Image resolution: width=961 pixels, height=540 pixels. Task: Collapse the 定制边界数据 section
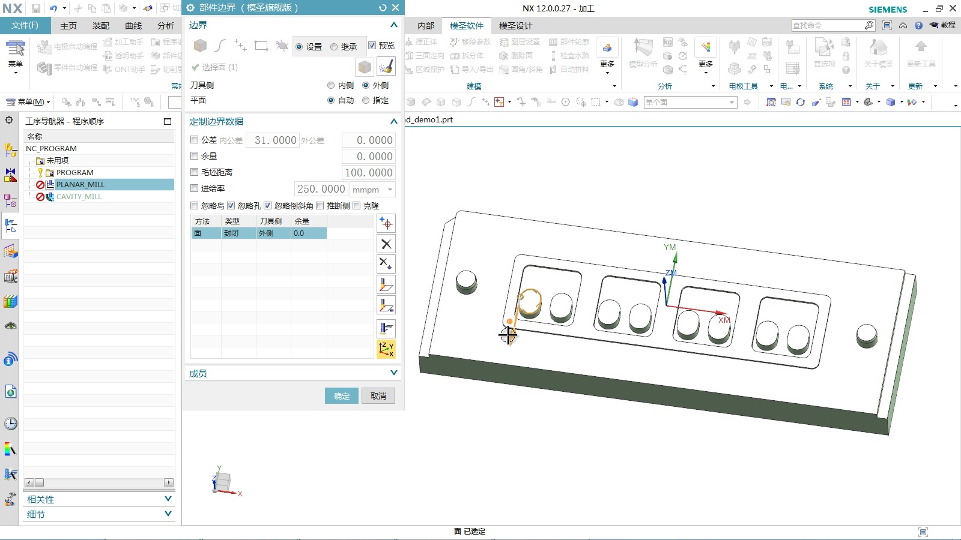tap(394, 121)
